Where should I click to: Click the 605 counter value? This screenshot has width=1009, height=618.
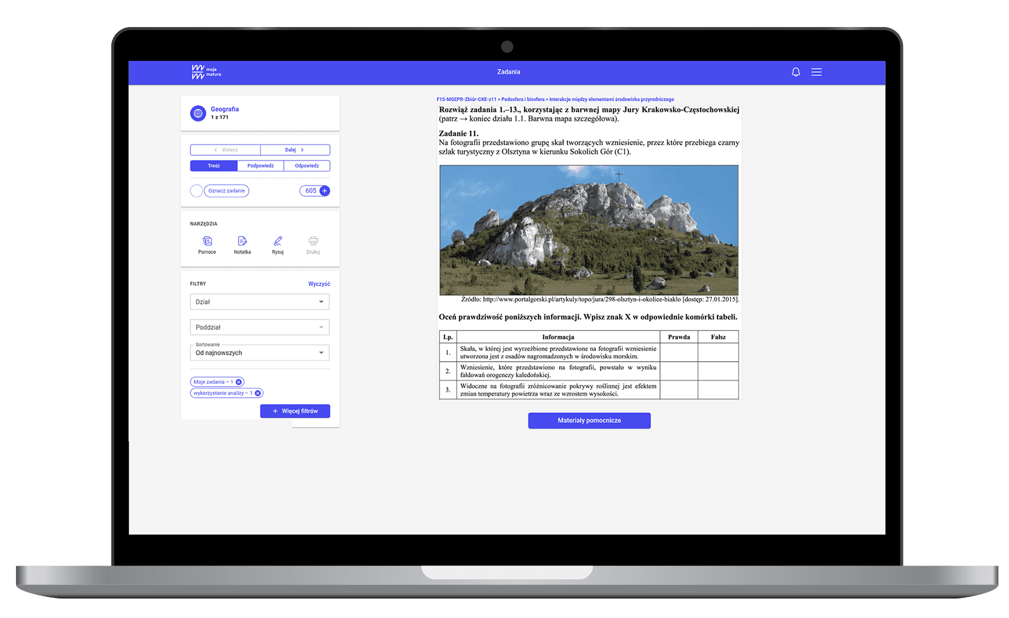tap(311, 191)
